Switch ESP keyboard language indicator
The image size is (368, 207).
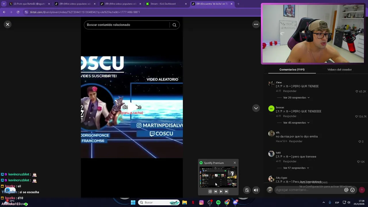point(337,202)
